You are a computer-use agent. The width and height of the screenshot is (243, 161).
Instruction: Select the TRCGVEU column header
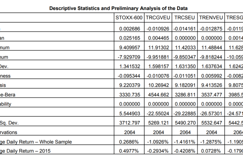click(158, 18)
